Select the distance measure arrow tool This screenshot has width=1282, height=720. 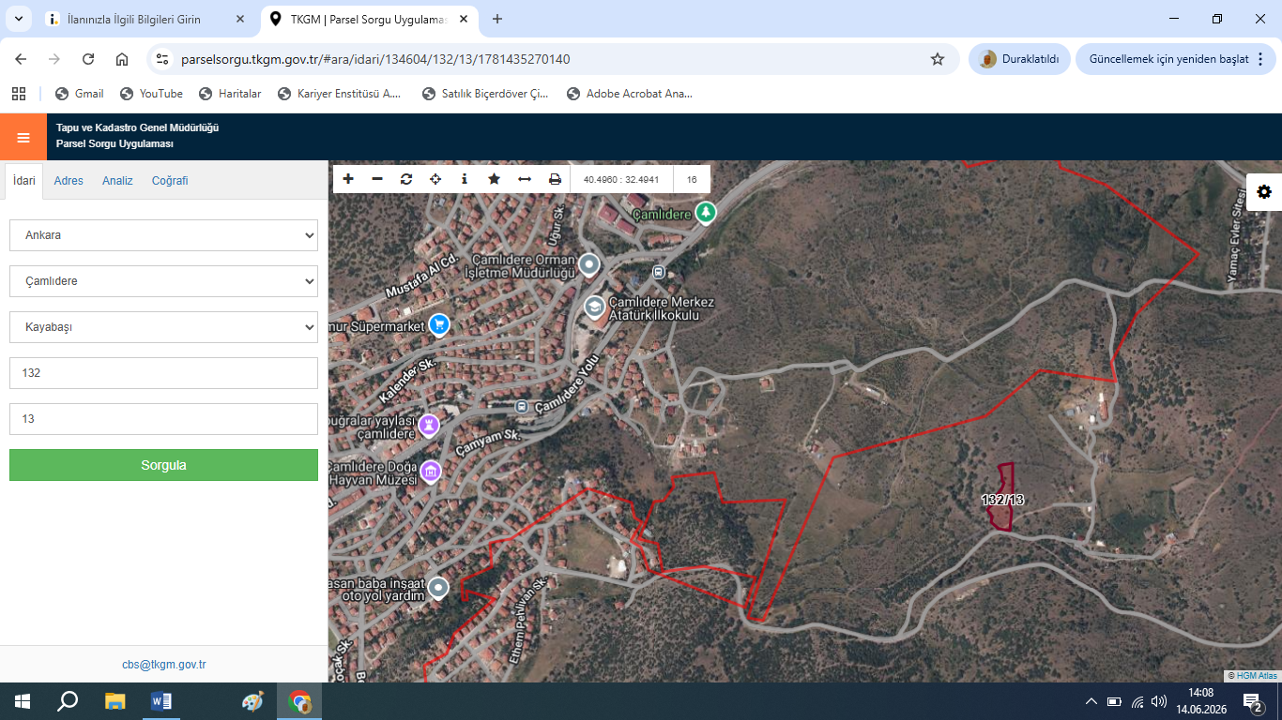(x=525, y=179)
